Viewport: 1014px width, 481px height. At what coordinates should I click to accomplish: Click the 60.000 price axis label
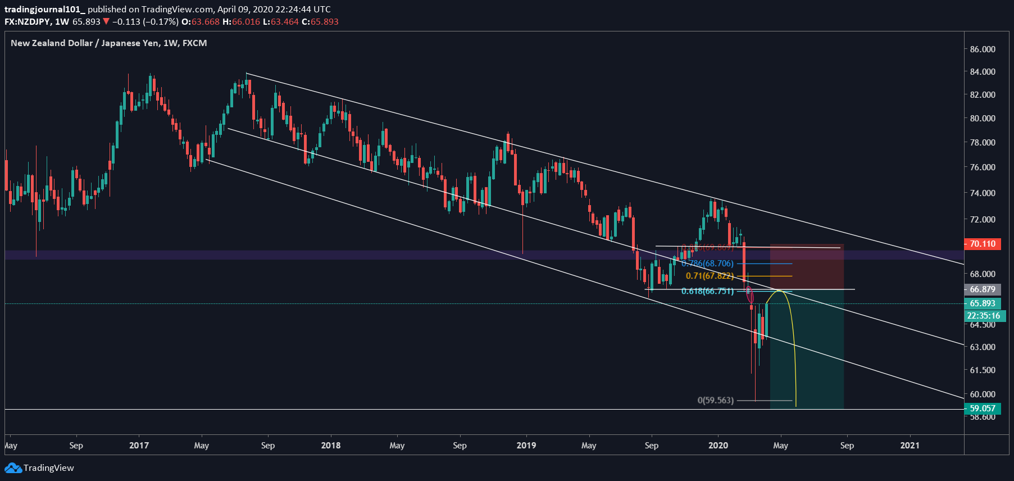click(x=983, y=394)
